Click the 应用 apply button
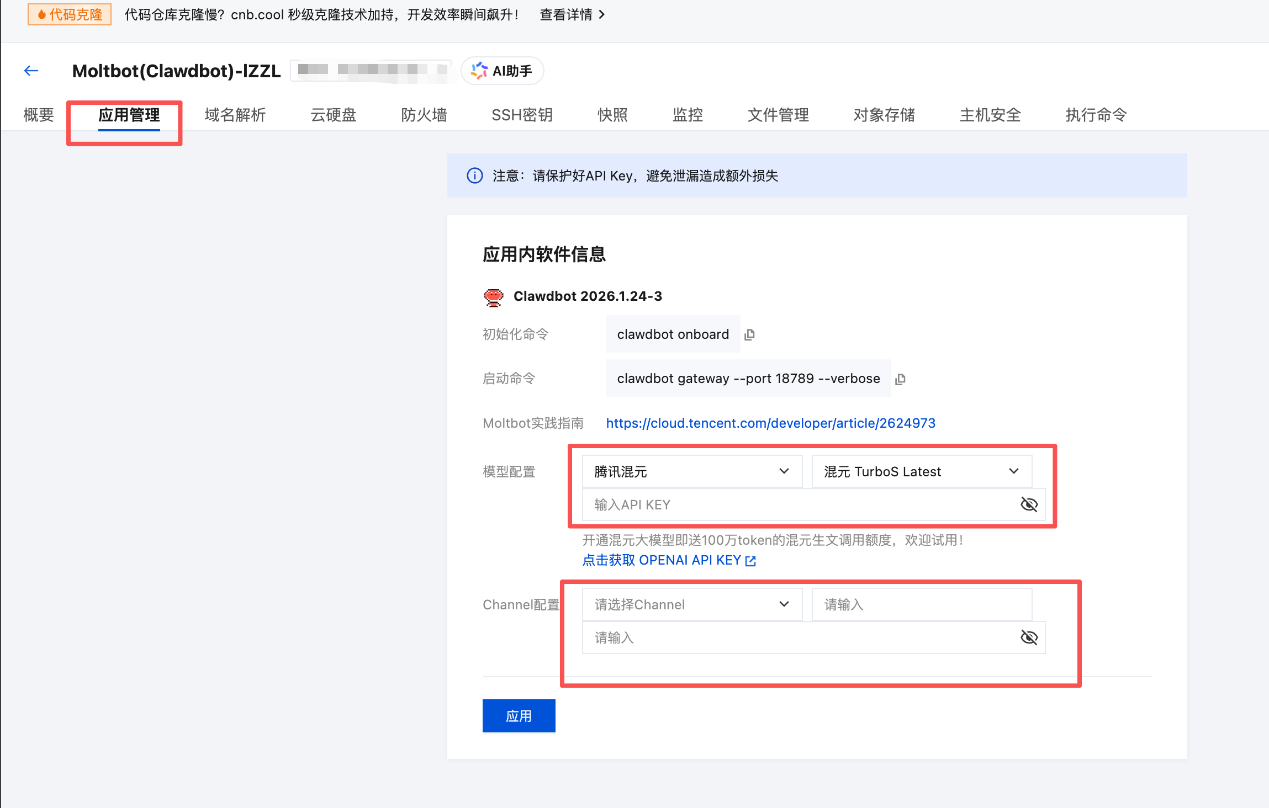The image size is (1269, 808). point(519,715)
